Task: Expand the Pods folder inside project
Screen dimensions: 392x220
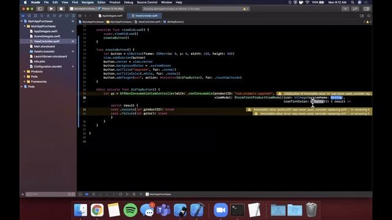Action: pyautogui.click(x=24, y=76)
